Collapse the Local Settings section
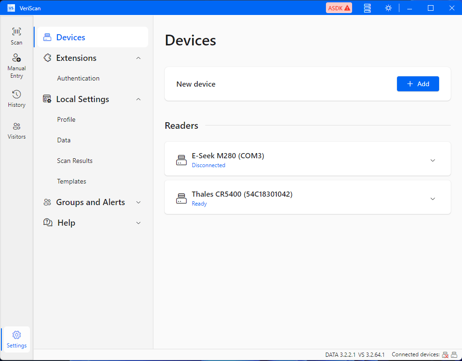The image size is (462, 361). click(138, 99)
